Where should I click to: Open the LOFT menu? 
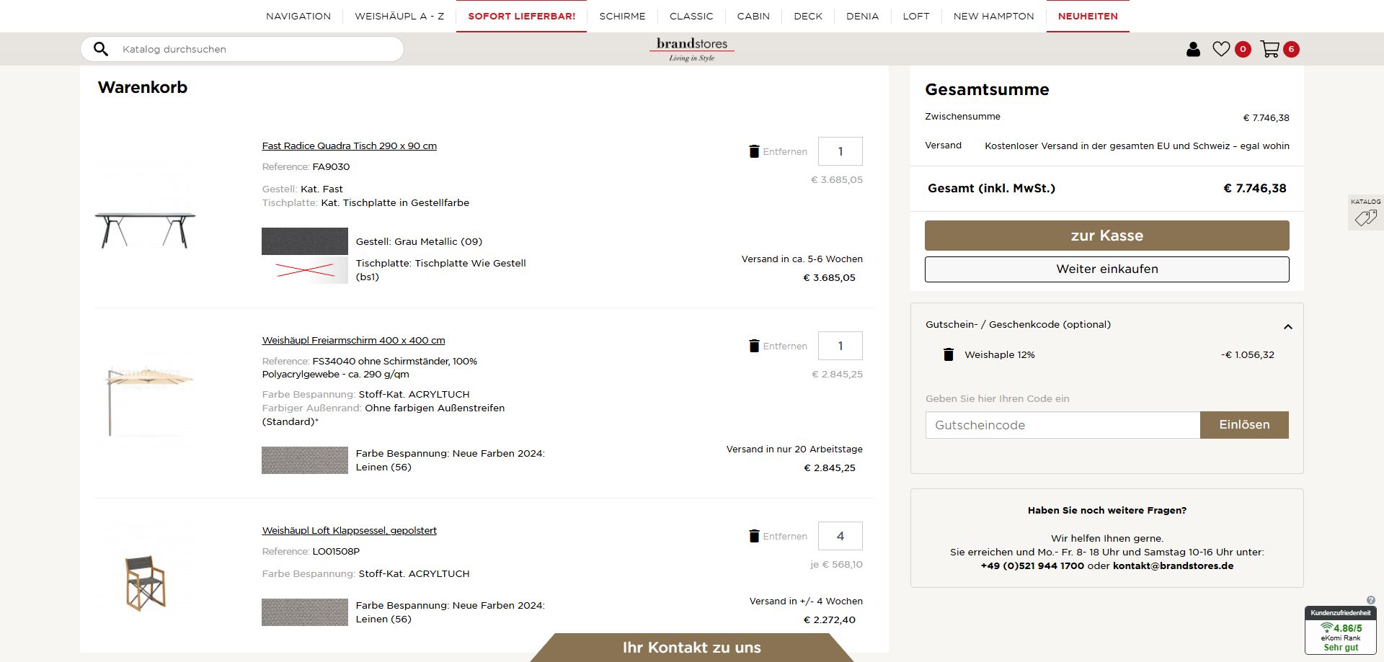click(916, 16)
